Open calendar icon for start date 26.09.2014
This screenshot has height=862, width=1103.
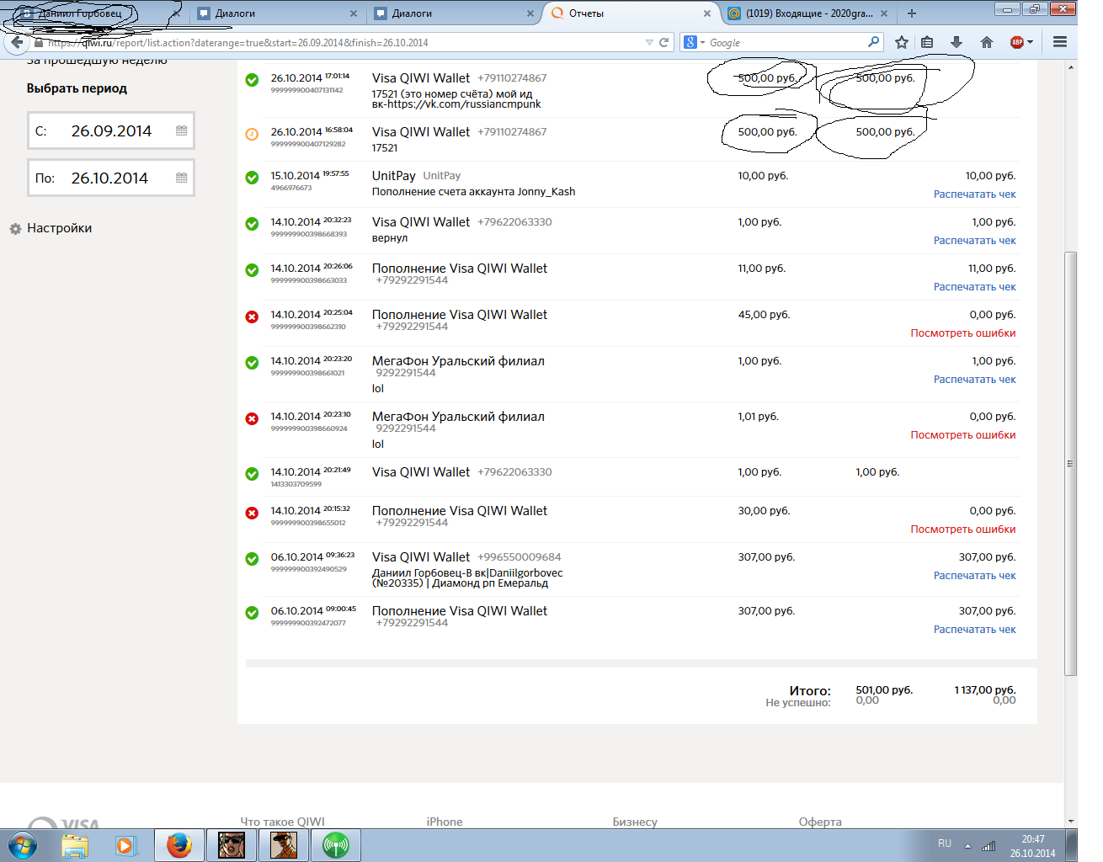(x=181, y=130)
